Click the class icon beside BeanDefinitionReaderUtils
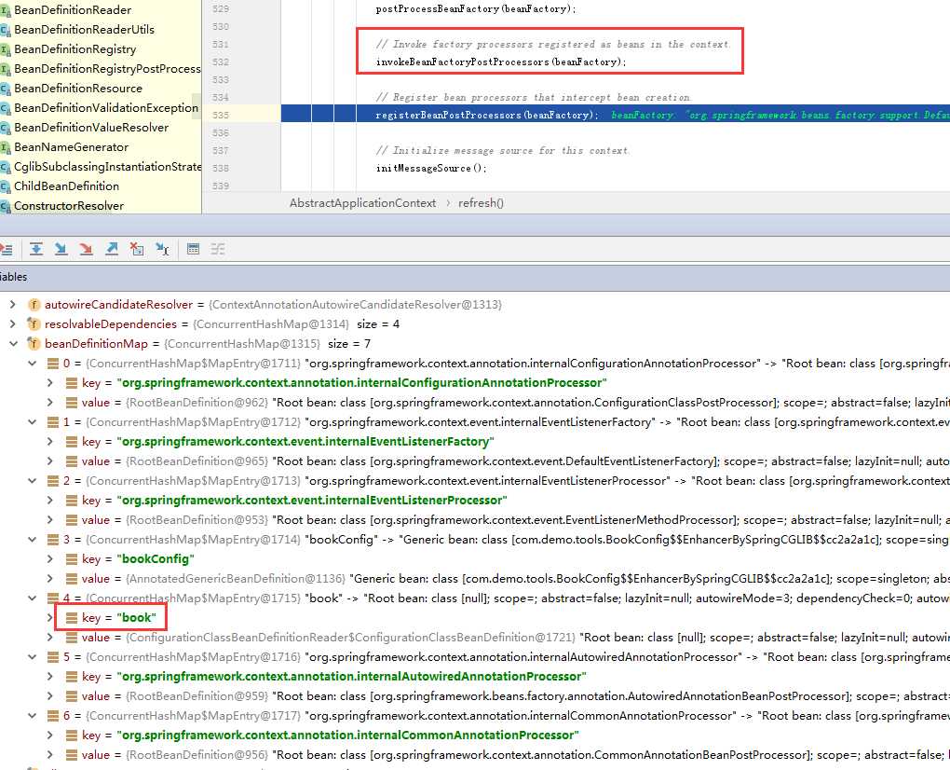 click(x=6, y=30)
